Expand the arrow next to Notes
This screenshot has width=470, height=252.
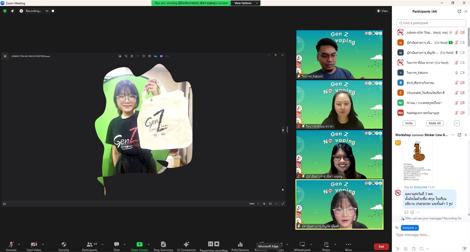click(x=335, y=244)
